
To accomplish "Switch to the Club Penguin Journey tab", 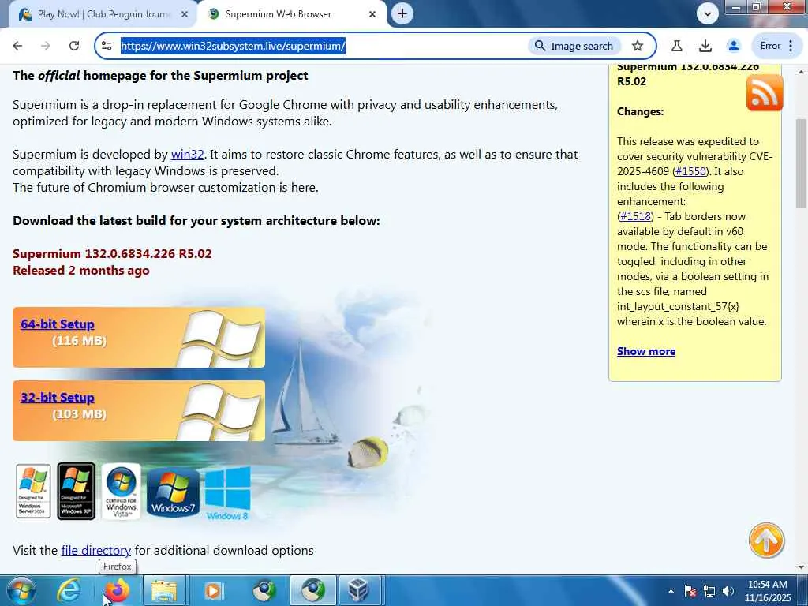I will (x=103, y=14).
